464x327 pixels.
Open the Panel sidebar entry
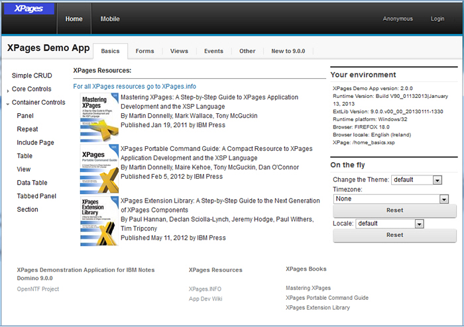[25, 116]
